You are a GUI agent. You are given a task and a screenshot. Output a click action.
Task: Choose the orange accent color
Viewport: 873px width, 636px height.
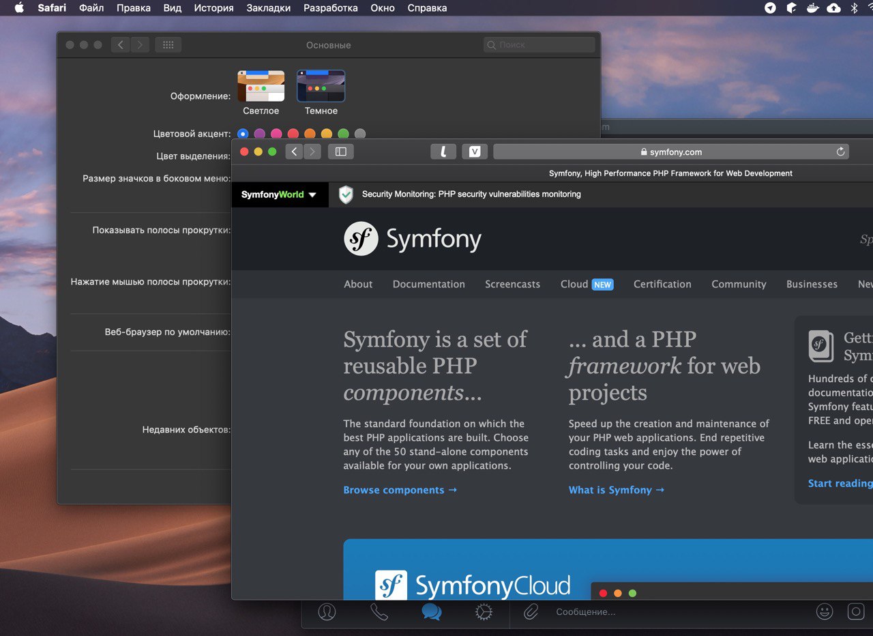click(x=310, y=134)
